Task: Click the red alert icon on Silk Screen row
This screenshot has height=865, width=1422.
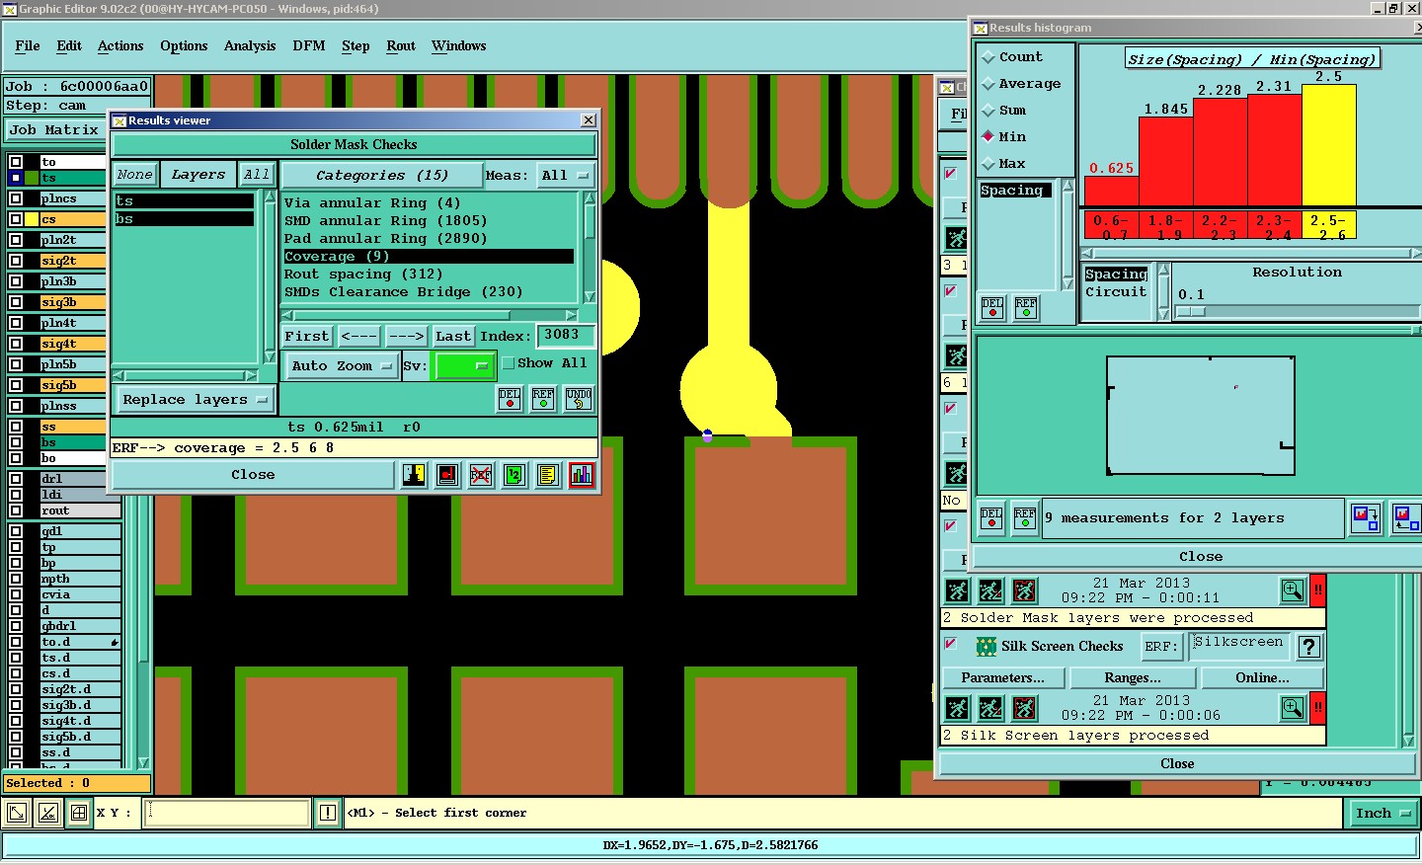Action: click(1318, 707)
